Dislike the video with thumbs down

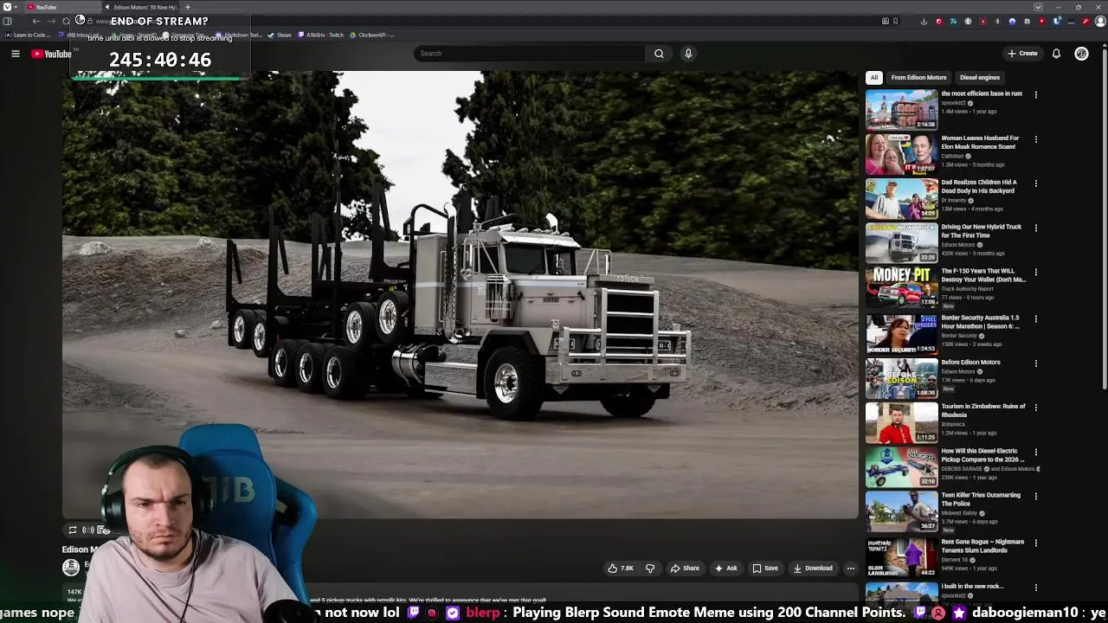pos(650,568)
